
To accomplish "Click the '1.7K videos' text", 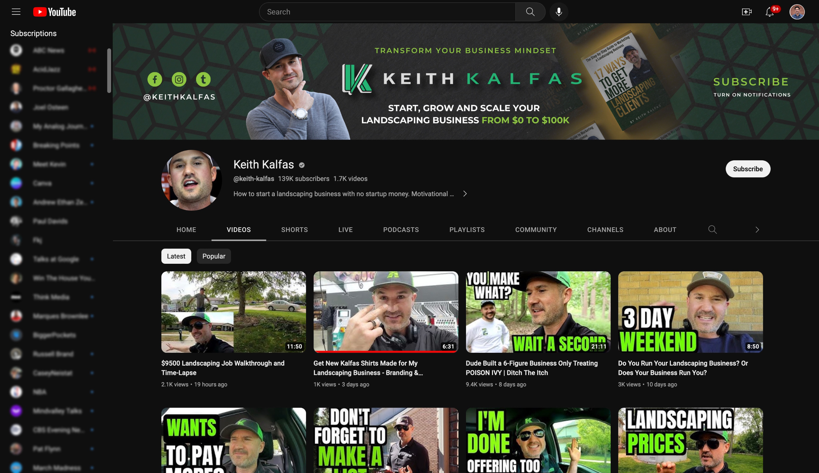I will (350, 179).
